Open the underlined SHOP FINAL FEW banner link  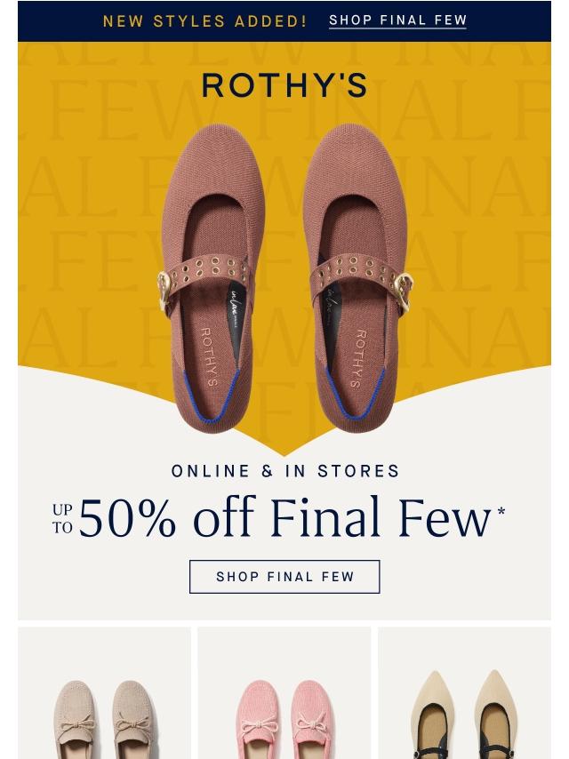397,20
